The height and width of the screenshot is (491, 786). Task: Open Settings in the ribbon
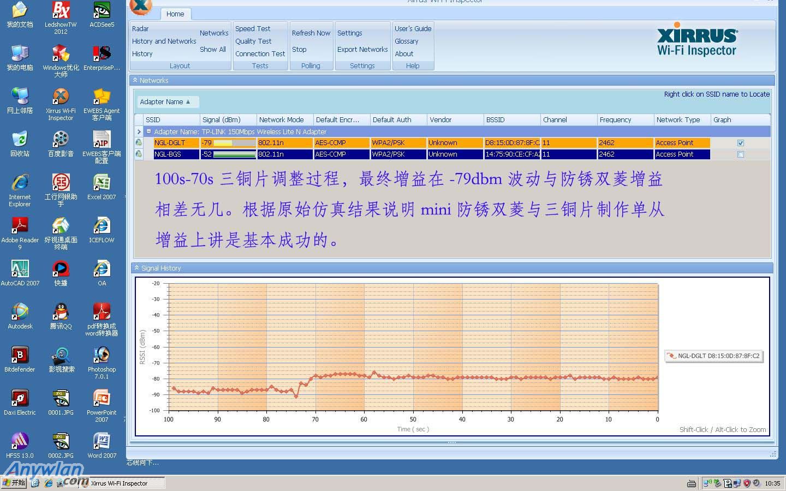[x=349, y=33]
